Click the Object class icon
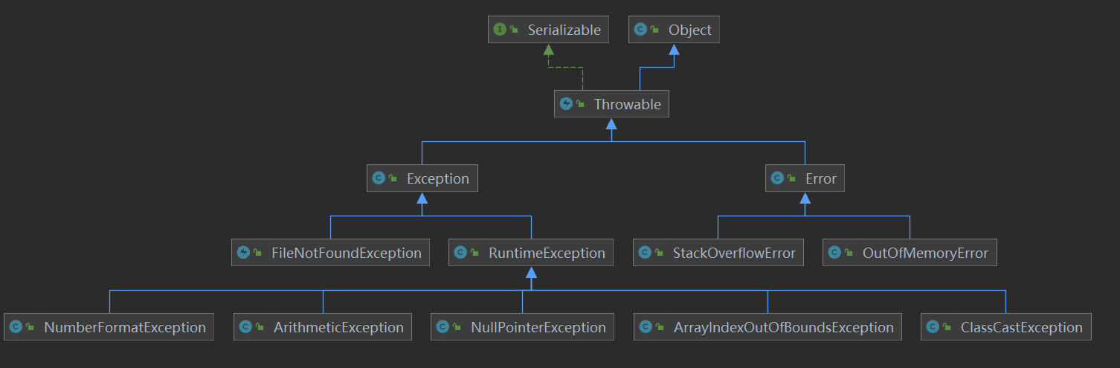The height and width of the screenshot is (368, 1120). (x=640, y=30)
